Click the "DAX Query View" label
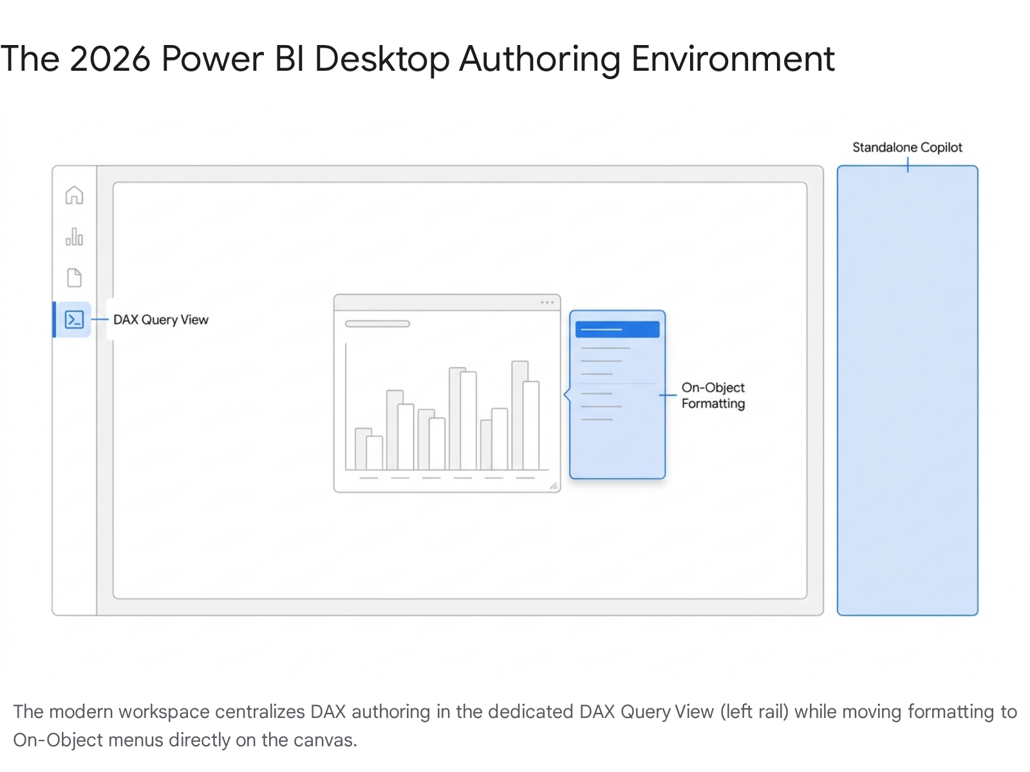This screenshot has height=772, width=1030. 161,320
